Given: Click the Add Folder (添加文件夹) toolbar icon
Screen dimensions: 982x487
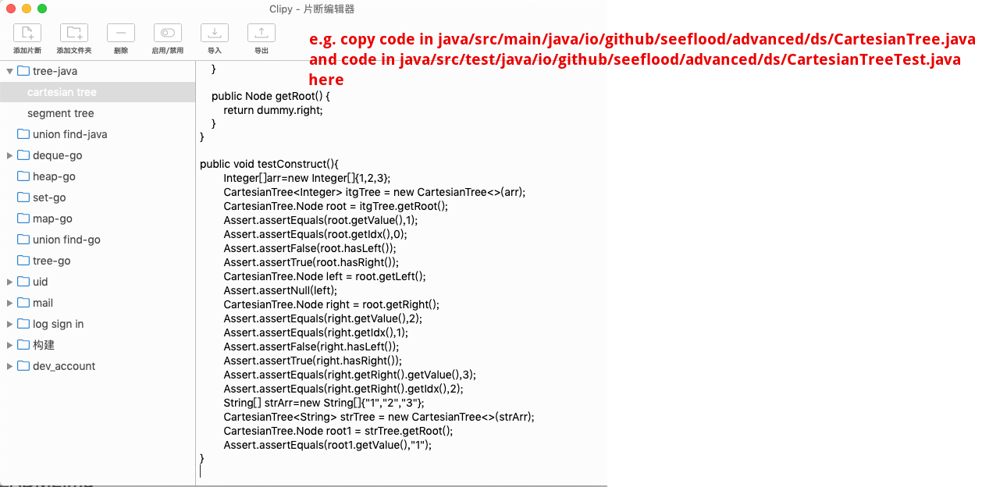Looking at the screenshot, I should (73, 33).
